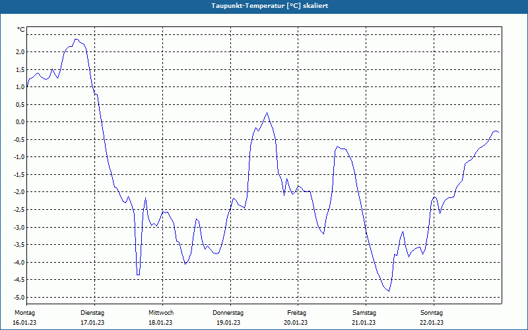Click the -2,0 y-axis value
This screenshot has width=528, height=330.
click(x=19, y=192)
